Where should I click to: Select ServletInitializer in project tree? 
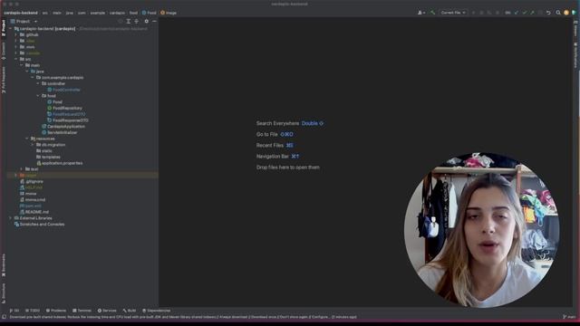(x=60, y=132)
